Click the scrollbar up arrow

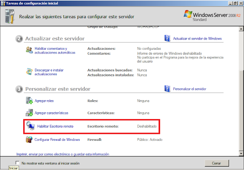(241, 29)
